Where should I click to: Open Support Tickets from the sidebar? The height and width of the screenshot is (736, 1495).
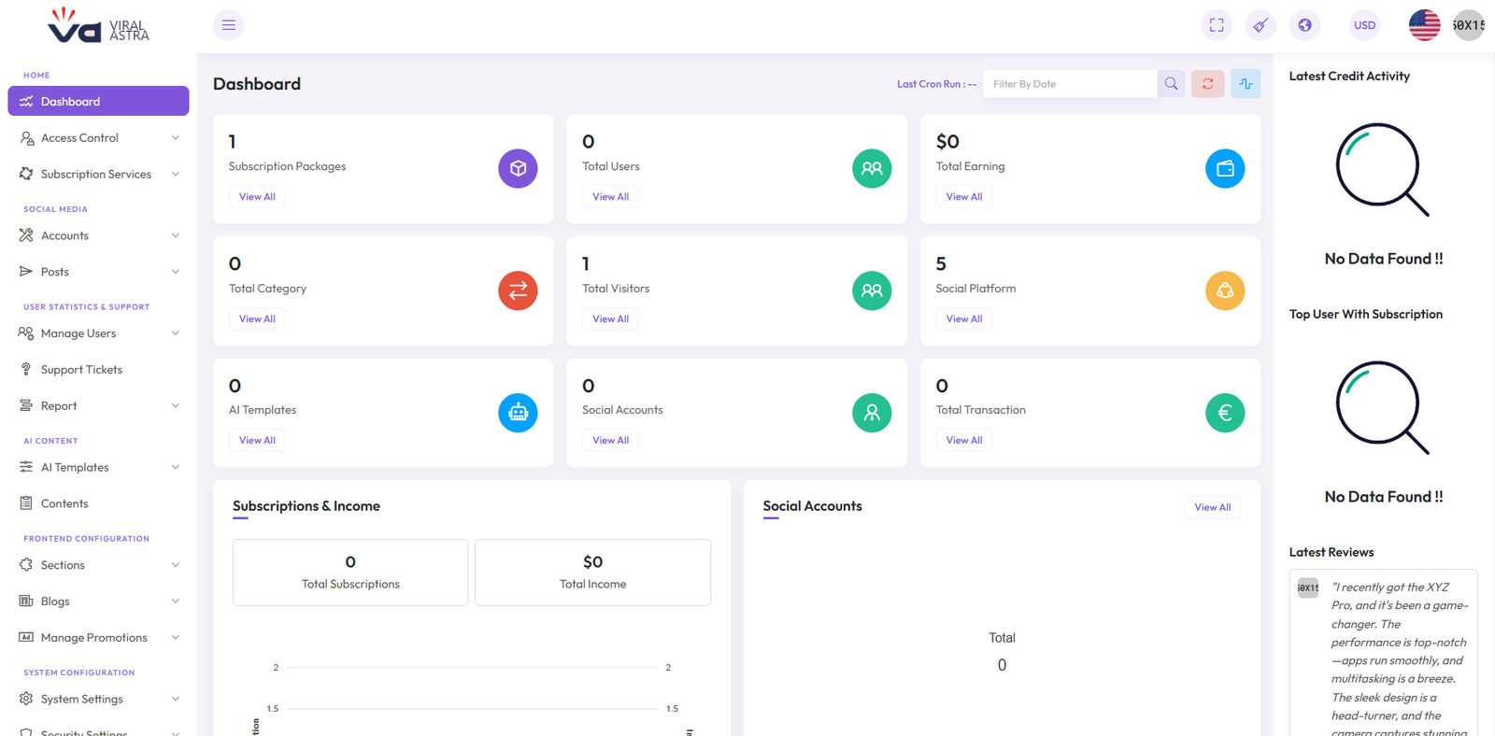click(x=81, y=370)
